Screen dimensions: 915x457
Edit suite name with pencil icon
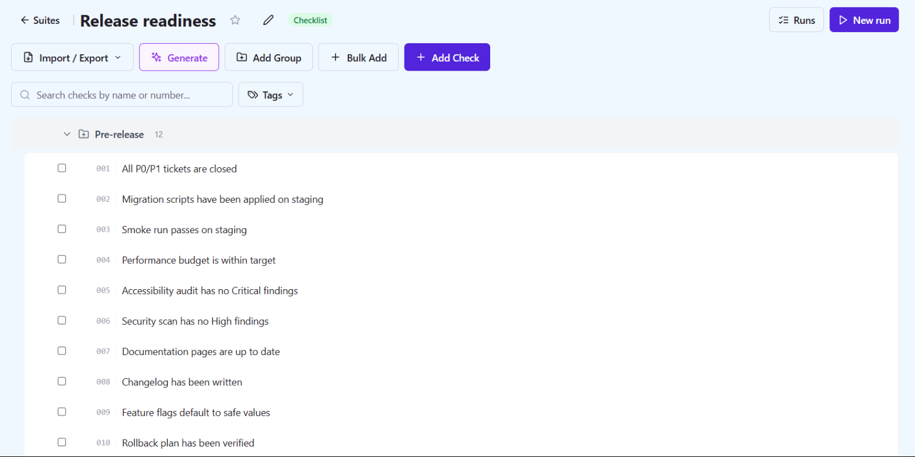[268, 20]
